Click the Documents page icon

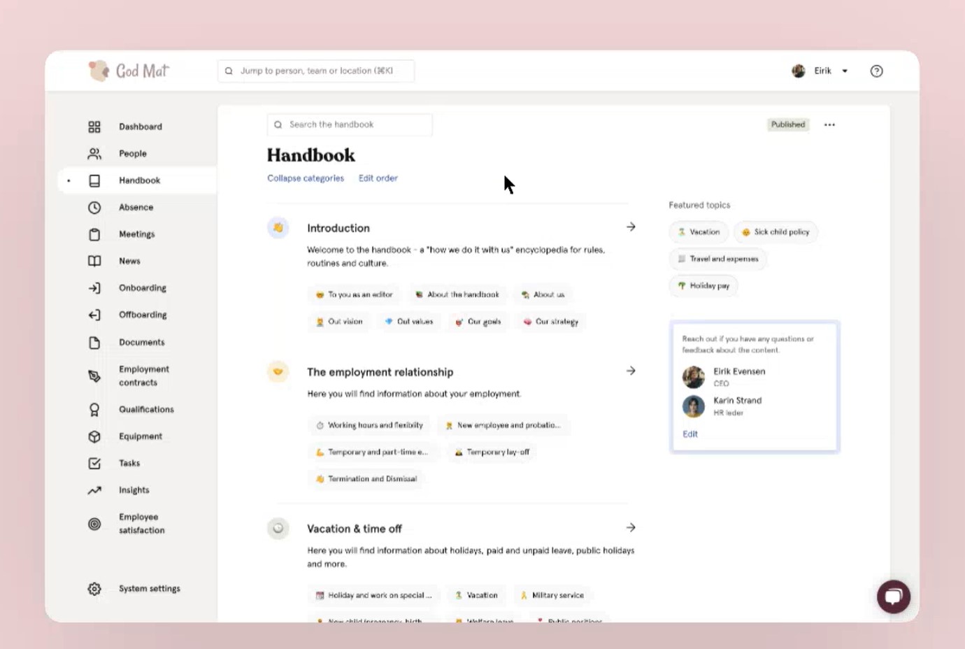(x=94, y=342)
